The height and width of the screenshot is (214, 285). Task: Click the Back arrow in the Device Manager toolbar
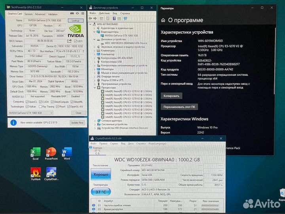90,18
